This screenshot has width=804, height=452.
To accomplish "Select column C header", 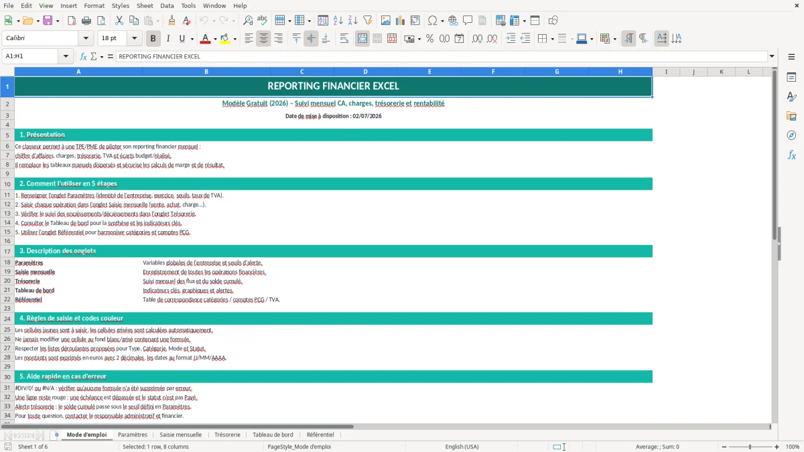I will [301, 72].
